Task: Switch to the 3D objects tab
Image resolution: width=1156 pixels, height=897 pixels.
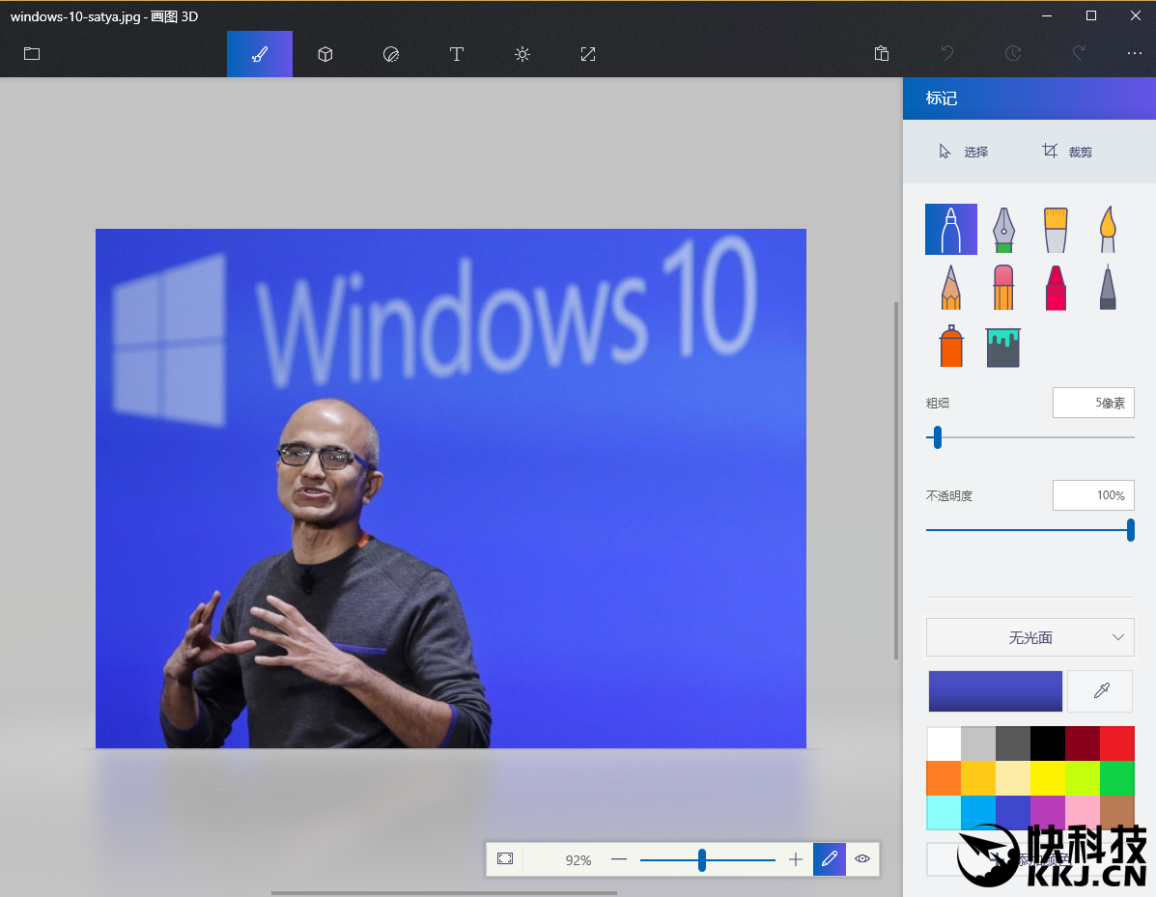Action: click(x=325, y=54)
